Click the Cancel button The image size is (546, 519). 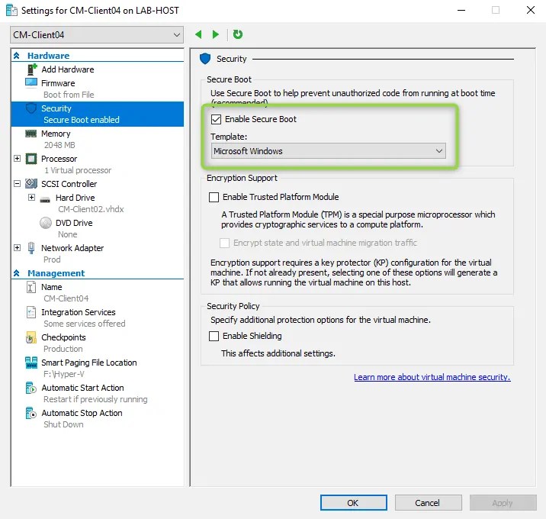coord(428,503)
